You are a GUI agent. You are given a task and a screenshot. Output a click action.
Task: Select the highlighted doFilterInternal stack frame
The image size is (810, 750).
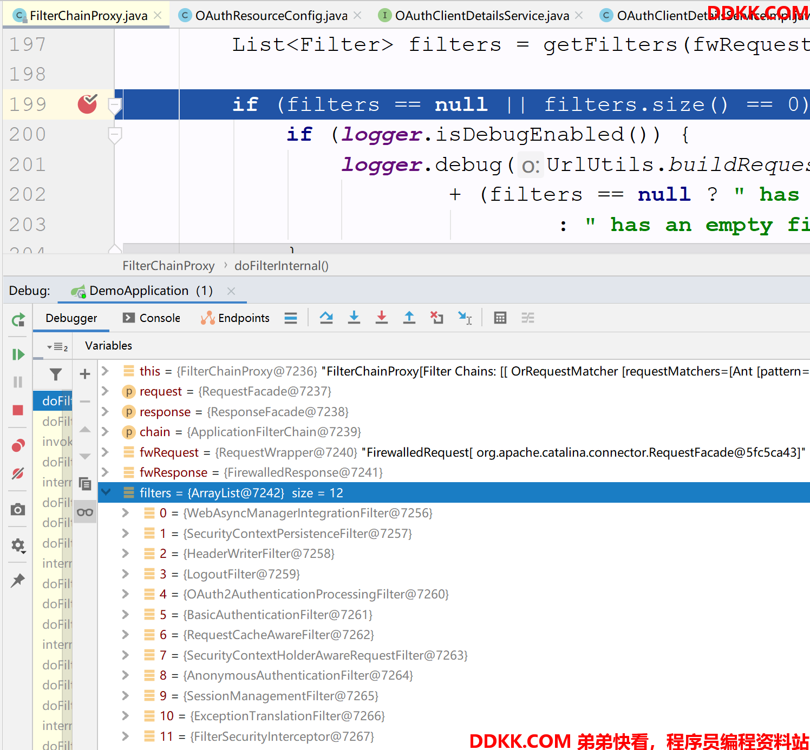[x=53, y=401]
